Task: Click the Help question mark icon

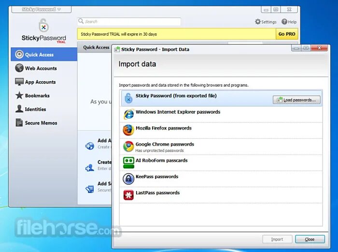Action: click(284, 22)
